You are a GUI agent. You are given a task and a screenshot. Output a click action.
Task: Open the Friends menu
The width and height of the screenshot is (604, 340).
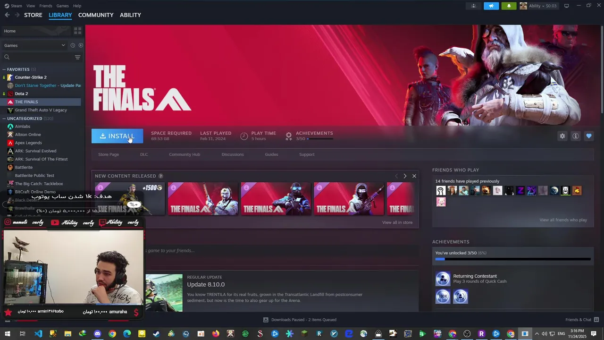pos(46,6)
